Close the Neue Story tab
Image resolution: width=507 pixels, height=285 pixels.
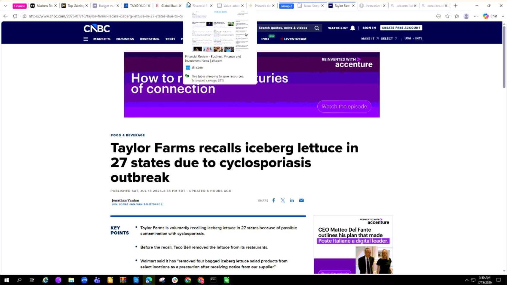(x=322, y=6)
